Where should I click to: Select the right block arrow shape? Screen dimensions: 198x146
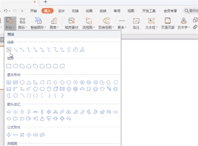(9, 112)
